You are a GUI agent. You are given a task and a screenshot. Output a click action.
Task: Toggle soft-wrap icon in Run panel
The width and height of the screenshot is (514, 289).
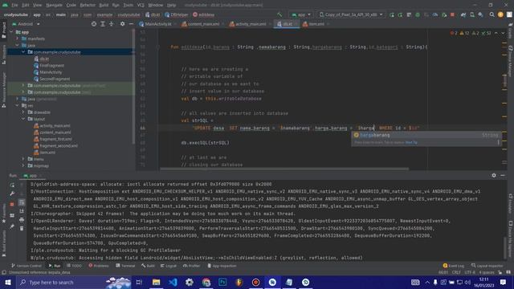click(22, 202)
